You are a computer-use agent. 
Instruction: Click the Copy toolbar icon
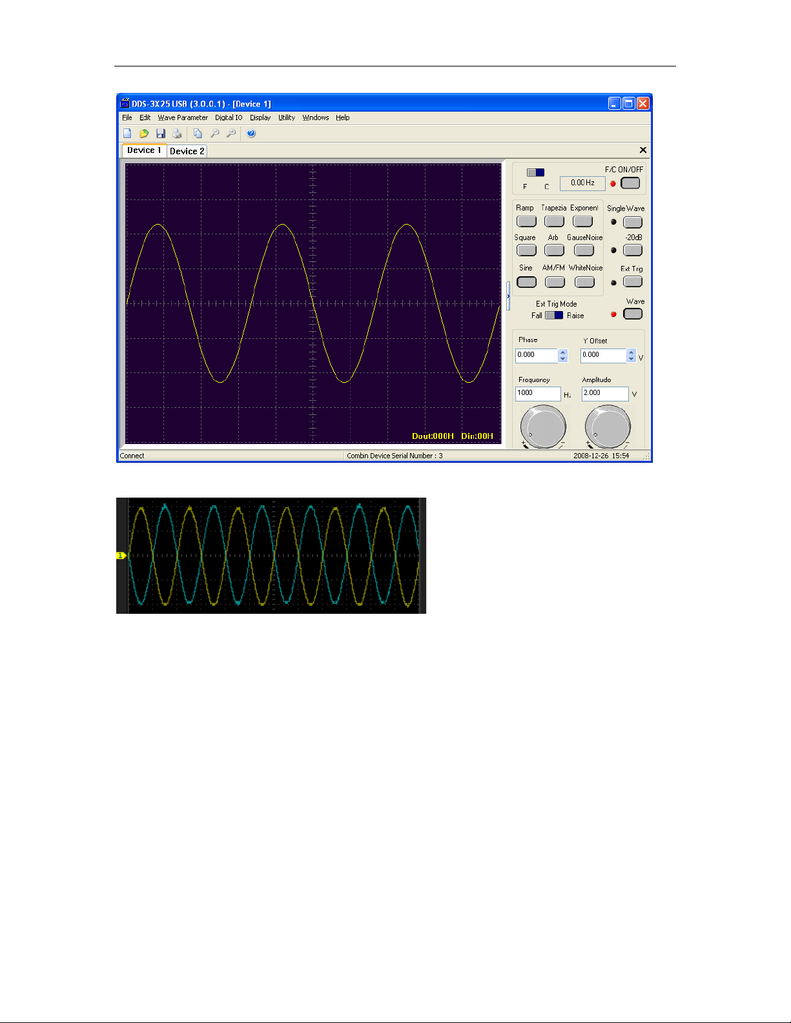pyautogui.click(x=198, y=134)
